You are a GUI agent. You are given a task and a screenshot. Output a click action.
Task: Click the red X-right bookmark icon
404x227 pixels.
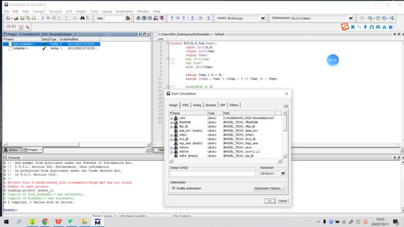click(x=14, y=27)
